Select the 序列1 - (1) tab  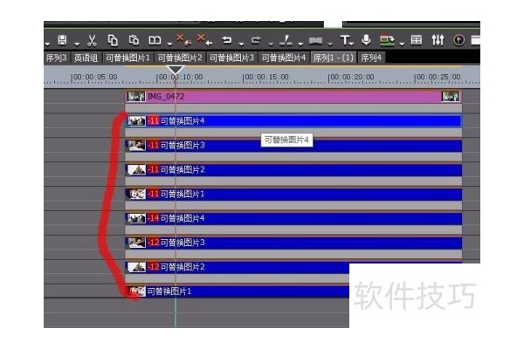334,58
